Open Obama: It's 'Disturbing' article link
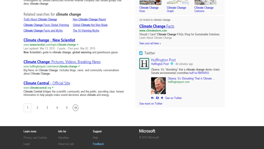The width and height of the screenshot is (264, 149). [191, 78]
